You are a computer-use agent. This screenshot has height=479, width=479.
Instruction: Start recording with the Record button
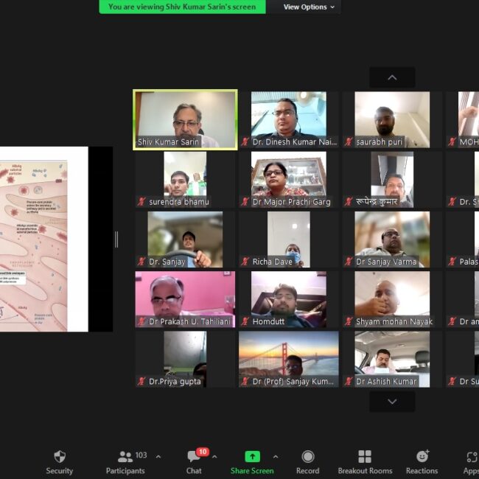[307, 457]
